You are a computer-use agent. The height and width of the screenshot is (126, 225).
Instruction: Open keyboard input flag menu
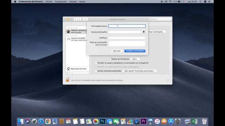point(184,1)
